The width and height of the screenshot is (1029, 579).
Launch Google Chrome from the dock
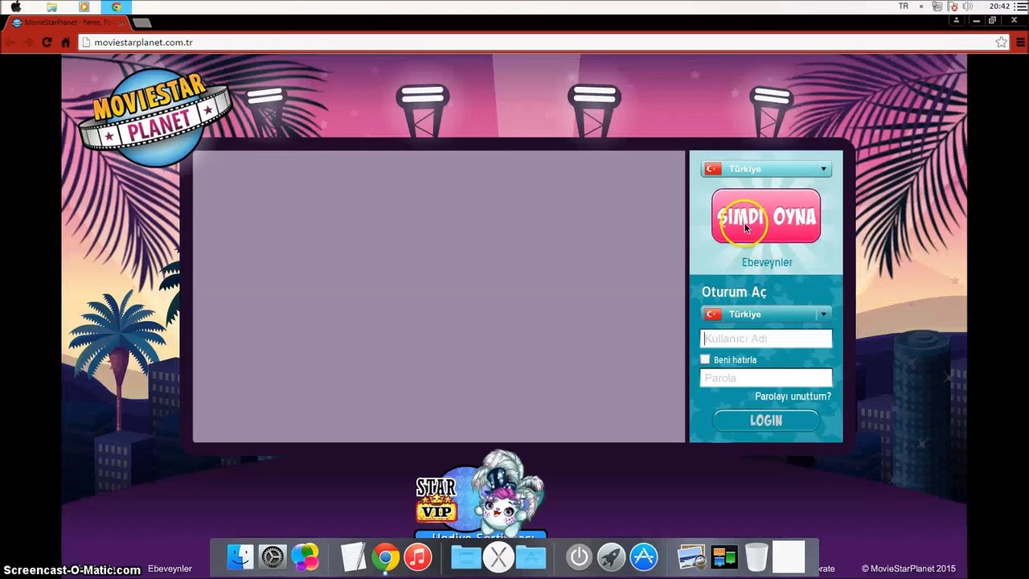tap(385, 556)
